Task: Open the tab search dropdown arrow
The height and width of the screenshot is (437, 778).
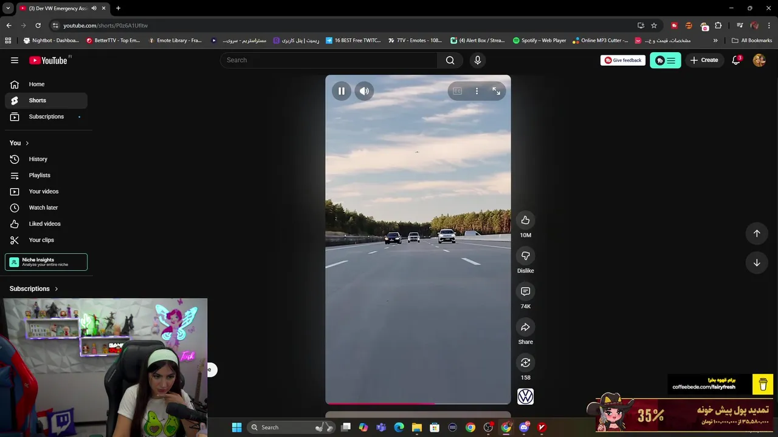Action: (x=8, y=8)
